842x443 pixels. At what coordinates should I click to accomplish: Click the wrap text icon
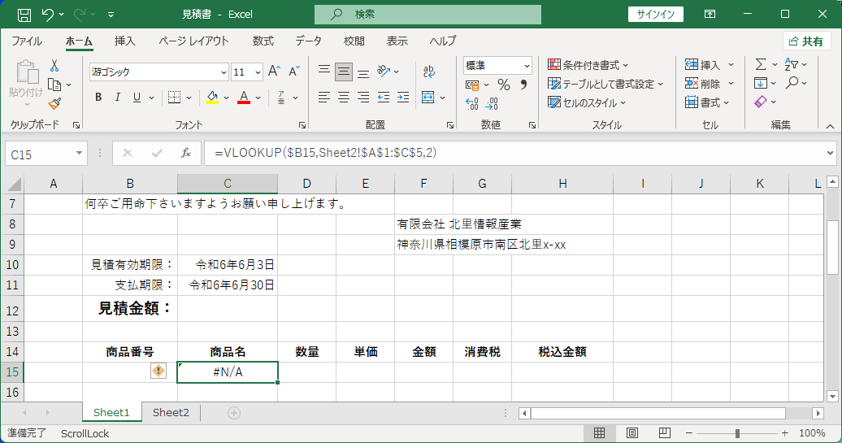click(428, 71)
